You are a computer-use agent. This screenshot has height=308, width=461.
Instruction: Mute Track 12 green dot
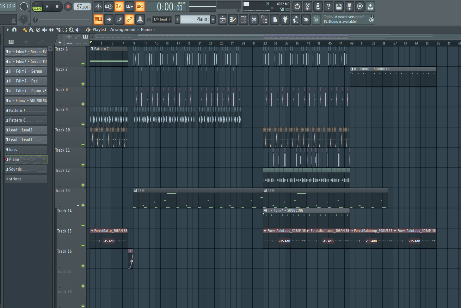[x=83, y=185]
